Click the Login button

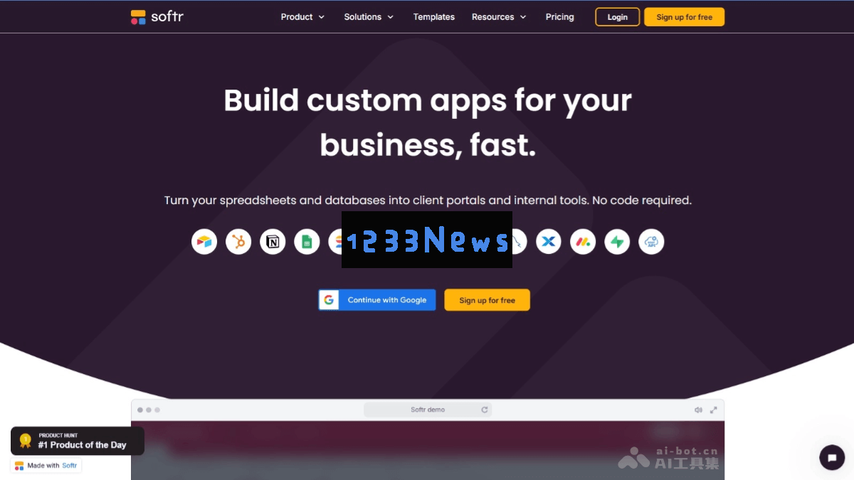coord(618,17)
